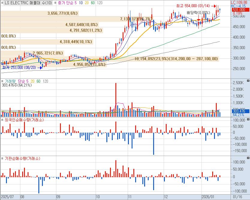The height and width of the screenshot is (200, 250).
Task: Click the square marker beside 기관순매수량 label
Action: point(2,158)
